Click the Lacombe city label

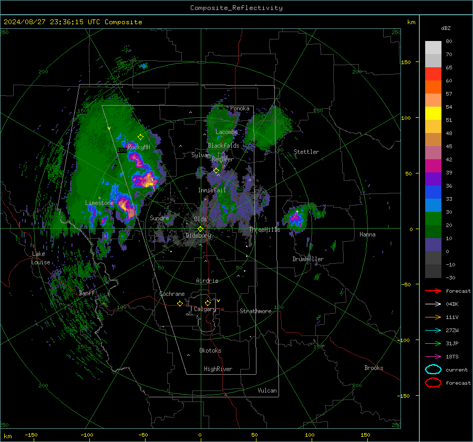click(227, 132)
